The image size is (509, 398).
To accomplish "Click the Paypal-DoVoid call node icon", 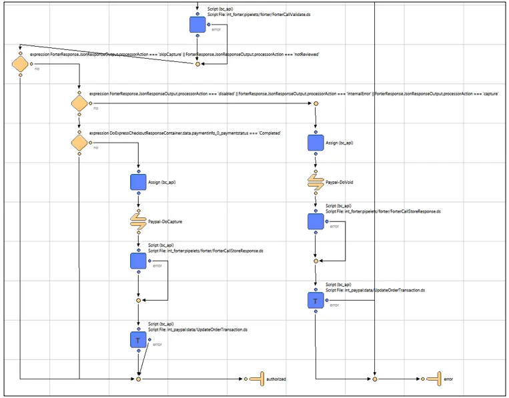I will point(316,182).
